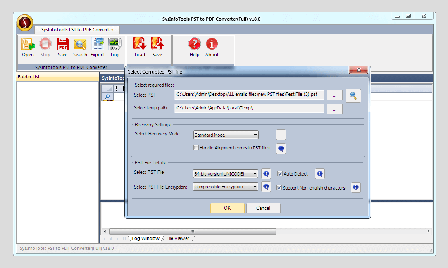The width and height of the screenshot is (448, 268).
Task: Open the About info icon
Action: 212,47
